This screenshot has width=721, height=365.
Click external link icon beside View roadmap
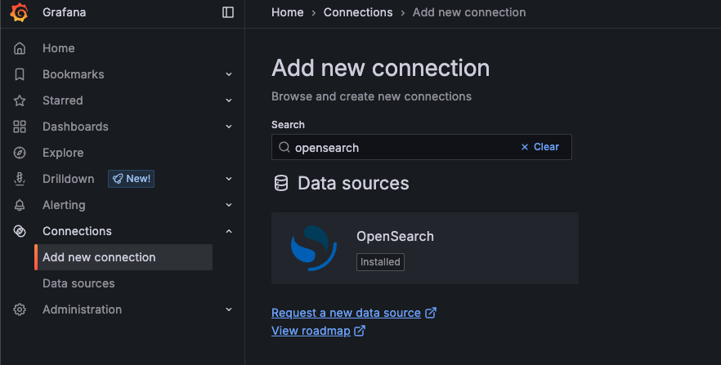[x=360, y=331]
